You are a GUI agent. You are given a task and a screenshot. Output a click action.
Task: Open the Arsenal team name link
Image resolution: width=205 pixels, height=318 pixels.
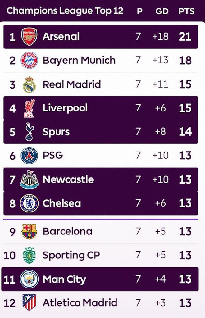point(61,37)
